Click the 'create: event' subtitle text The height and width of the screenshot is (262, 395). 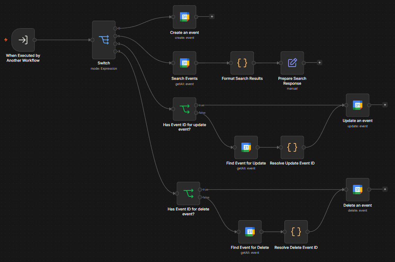point(184,38)
